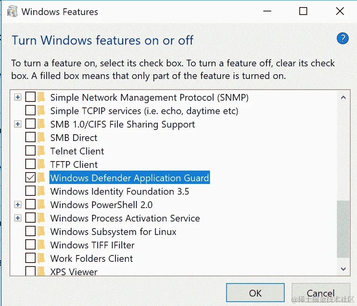Tick the XPS Viewer checkbox
The height and width of the screenshot is (306, 357).
30,271
